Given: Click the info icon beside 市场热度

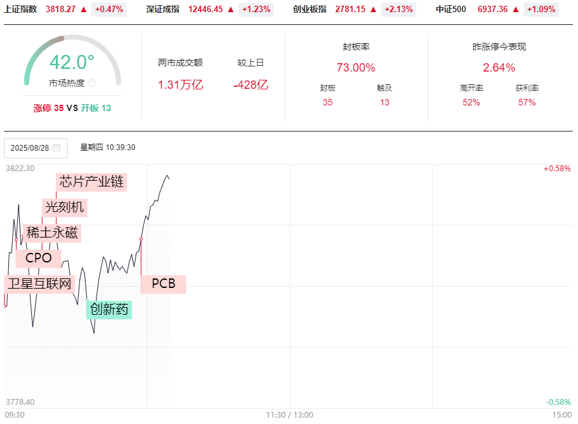Looking at the screenshot, I should click(x=91, y=83).
